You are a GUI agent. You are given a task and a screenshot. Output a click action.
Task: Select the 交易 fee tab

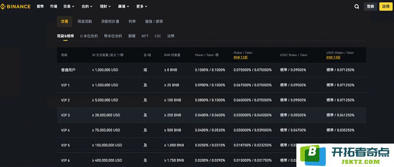tap(64, 21)
